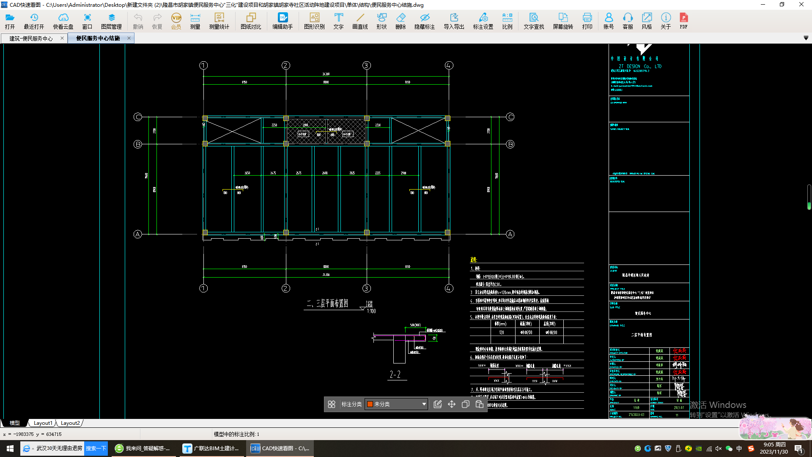Close the 便民服务中心结施 tab
The height and width of the screenshot is (457, 812).
[129, 38]
